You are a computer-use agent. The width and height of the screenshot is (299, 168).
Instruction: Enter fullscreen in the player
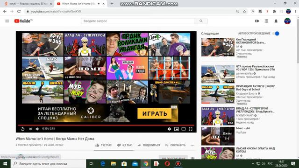191,129
